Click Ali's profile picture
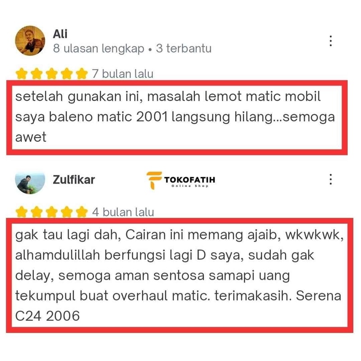 (30, 41)
